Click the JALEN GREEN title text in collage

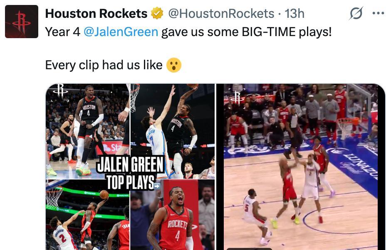click(130, 164)
